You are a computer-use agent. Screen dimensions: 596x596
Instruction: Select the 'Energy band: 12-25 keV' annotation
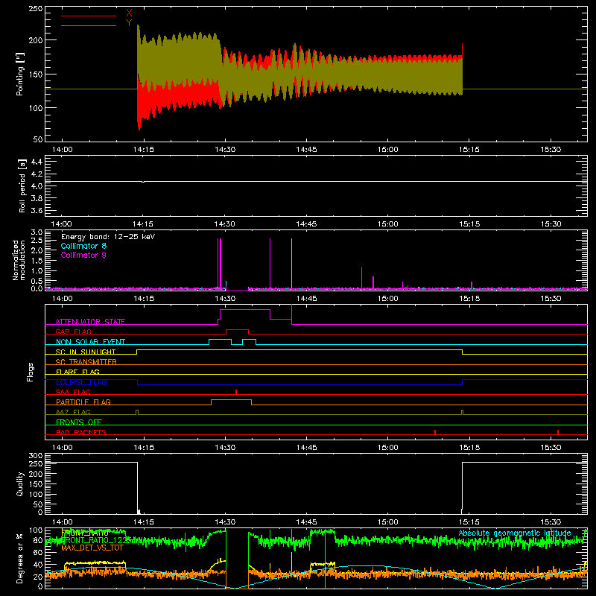pos(108,237)
